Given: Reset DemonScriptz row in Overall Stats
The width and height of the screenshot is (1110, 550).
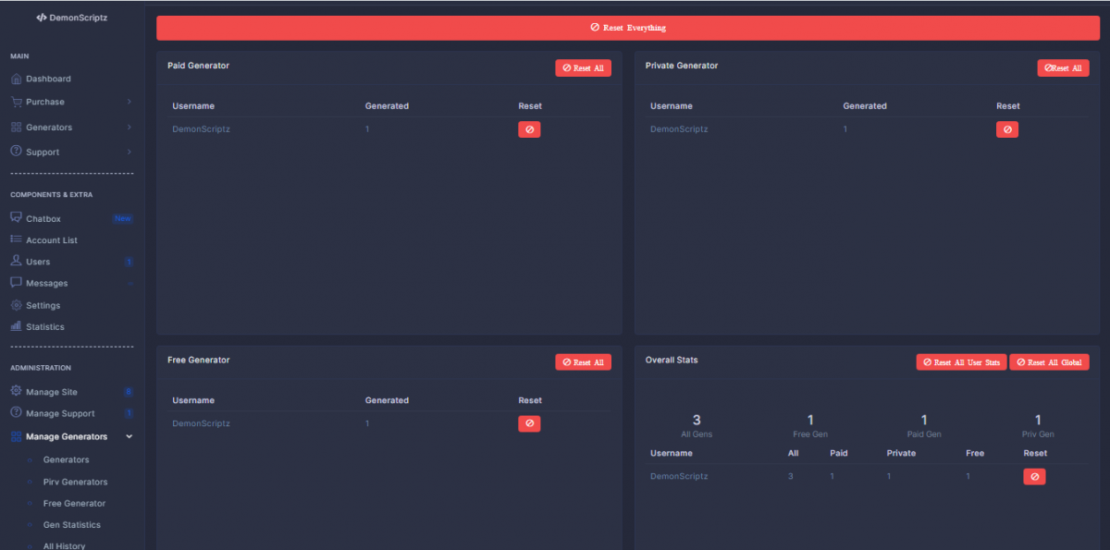Looking at the screenshot, I should click(1034, 477).
